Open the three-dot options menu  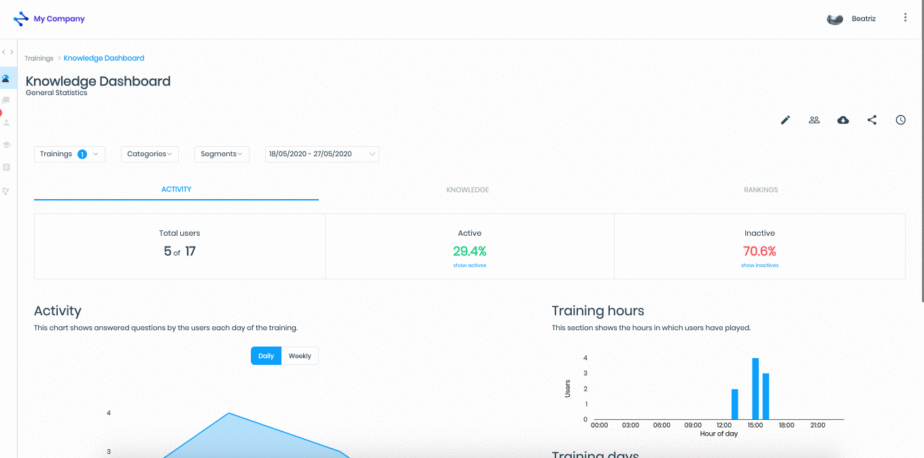(905, 18)
